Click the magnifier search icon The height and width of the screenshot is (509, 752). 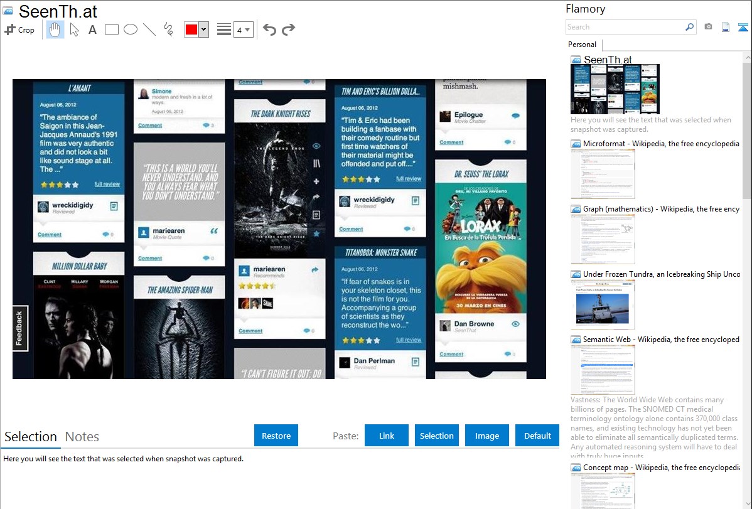690,27
